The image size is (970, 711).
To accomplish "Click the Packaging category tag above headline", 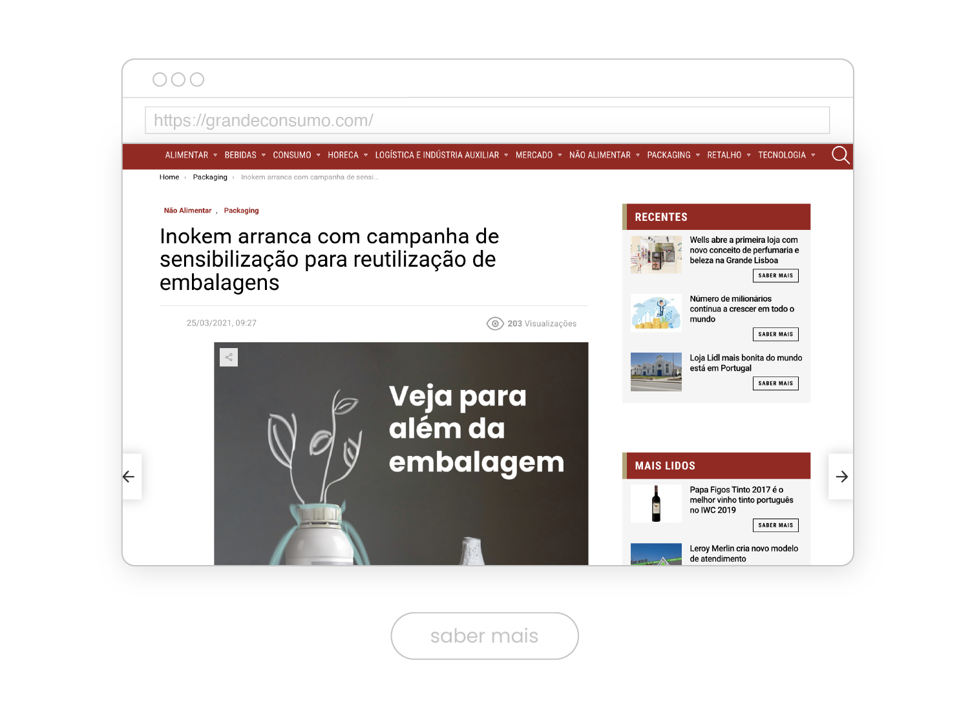I will pos(241,211).
